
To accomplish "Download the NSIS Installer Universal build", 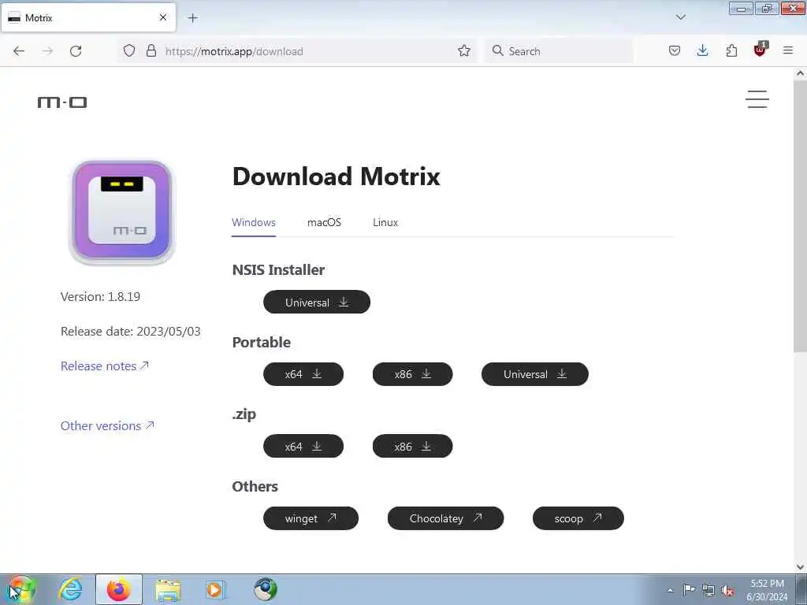I will coord(317,302).
